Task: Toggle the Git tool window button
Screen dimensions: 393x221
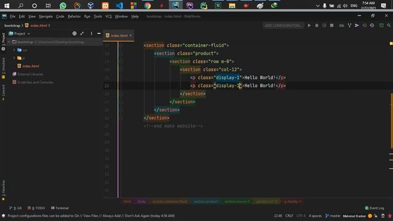Action: tap(15, 208)
